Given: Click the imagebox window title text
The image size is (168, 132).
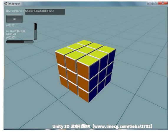Looking at the screenshot, I should (14, 4).
